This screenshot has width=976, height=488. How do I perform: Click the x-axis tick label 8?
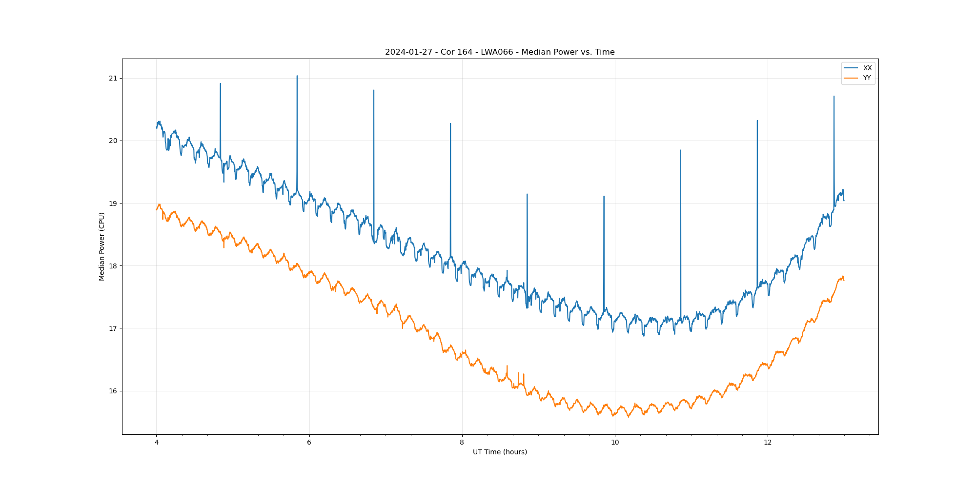pyautogui.click(x=462, y=443)
